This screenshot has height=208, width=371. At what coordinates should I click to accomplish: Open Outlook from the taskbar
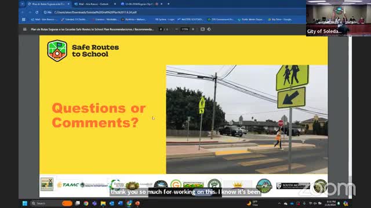(x=112, y=203)
